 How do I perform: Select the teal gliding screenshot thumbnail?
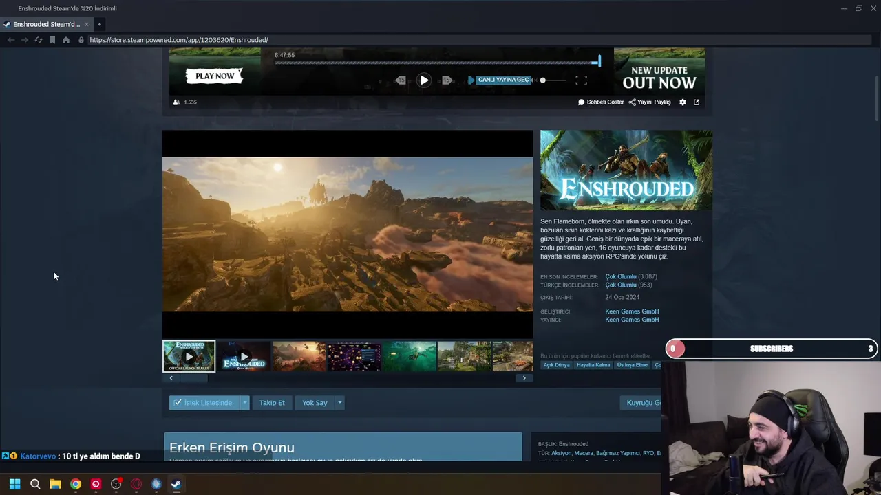click(x=409, y=356)
